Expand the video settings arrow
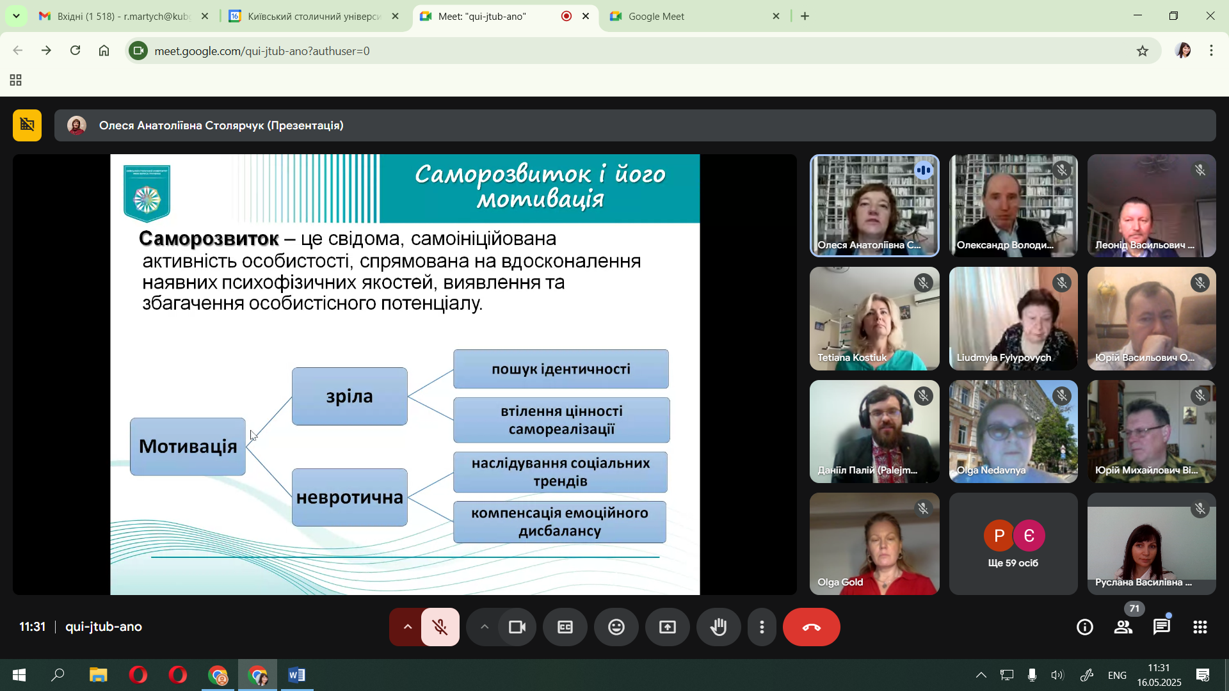This screenshot has width=1229, height=691. (x=484, y=627)
